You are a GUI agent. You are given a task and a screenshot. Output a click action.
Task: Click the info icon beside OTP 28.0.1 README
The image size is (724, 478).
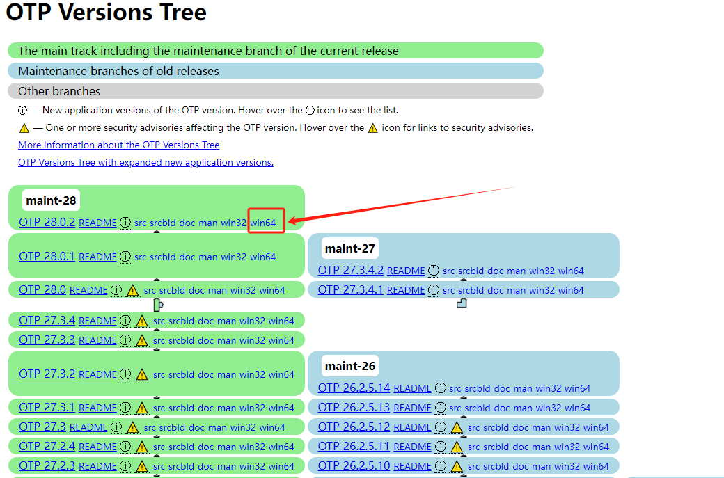[125, 257]
